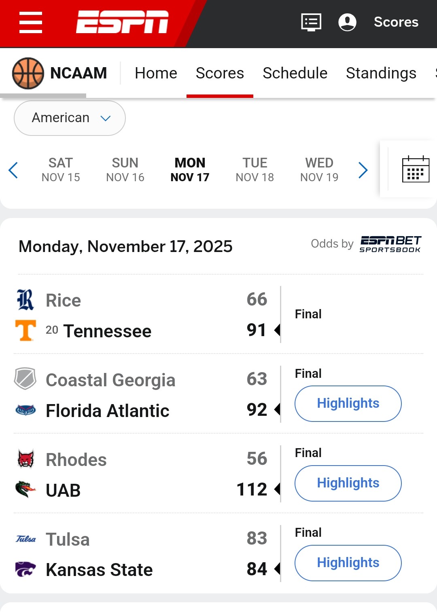Select Tuesday Nov 18 date
The height and width of the screenshot is (612, 437).
point(255,170)
